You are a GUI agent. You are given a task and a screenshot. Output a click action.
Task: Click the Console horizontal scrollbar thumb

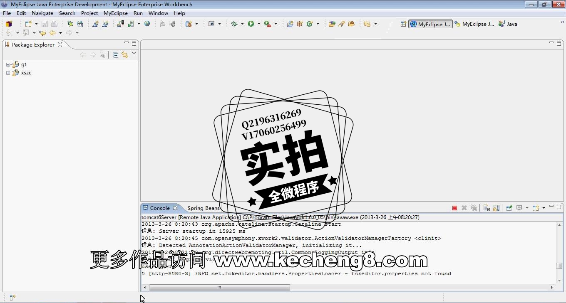(x=219, y=287)
